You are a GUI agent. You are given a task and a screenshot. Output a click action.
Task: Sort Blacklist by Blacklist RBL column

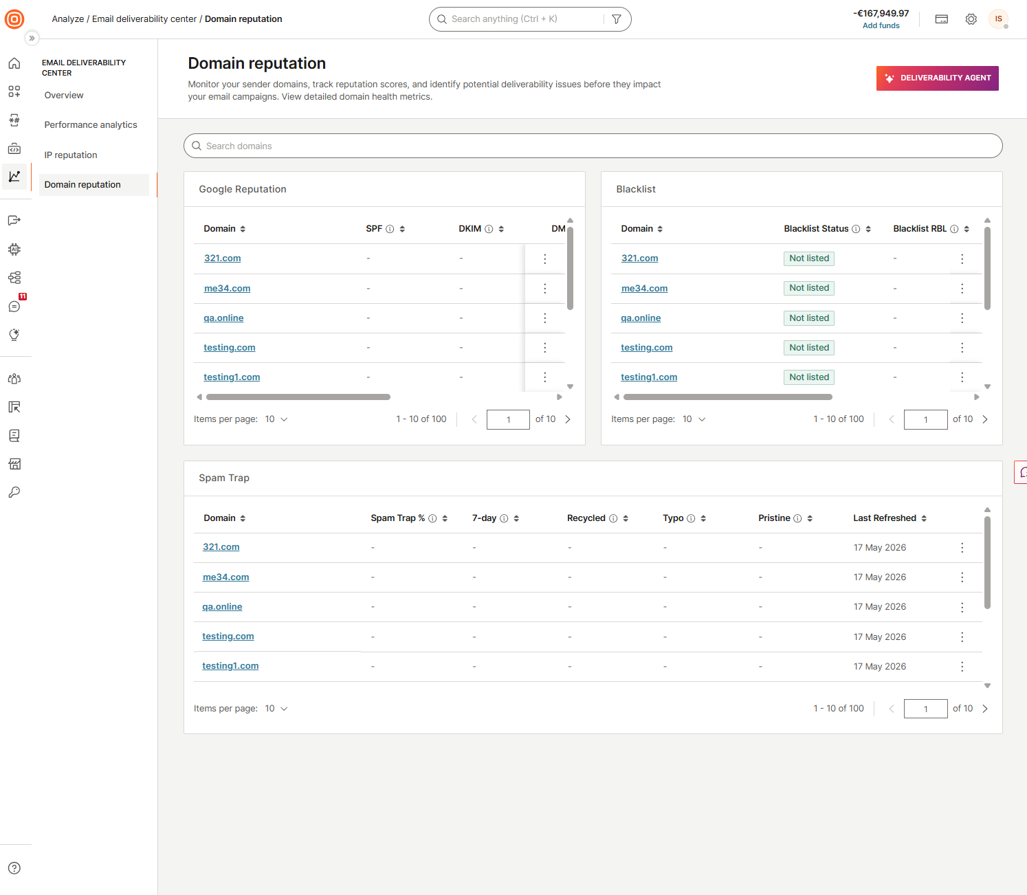point(967,229)
